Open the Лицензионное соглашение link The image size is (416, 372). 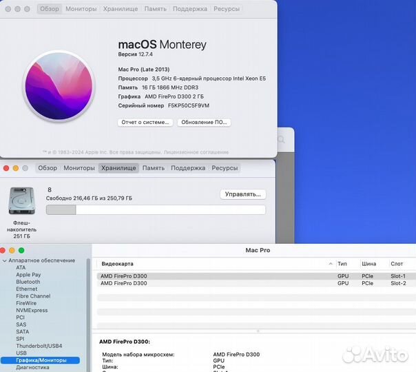coord(196,152)
